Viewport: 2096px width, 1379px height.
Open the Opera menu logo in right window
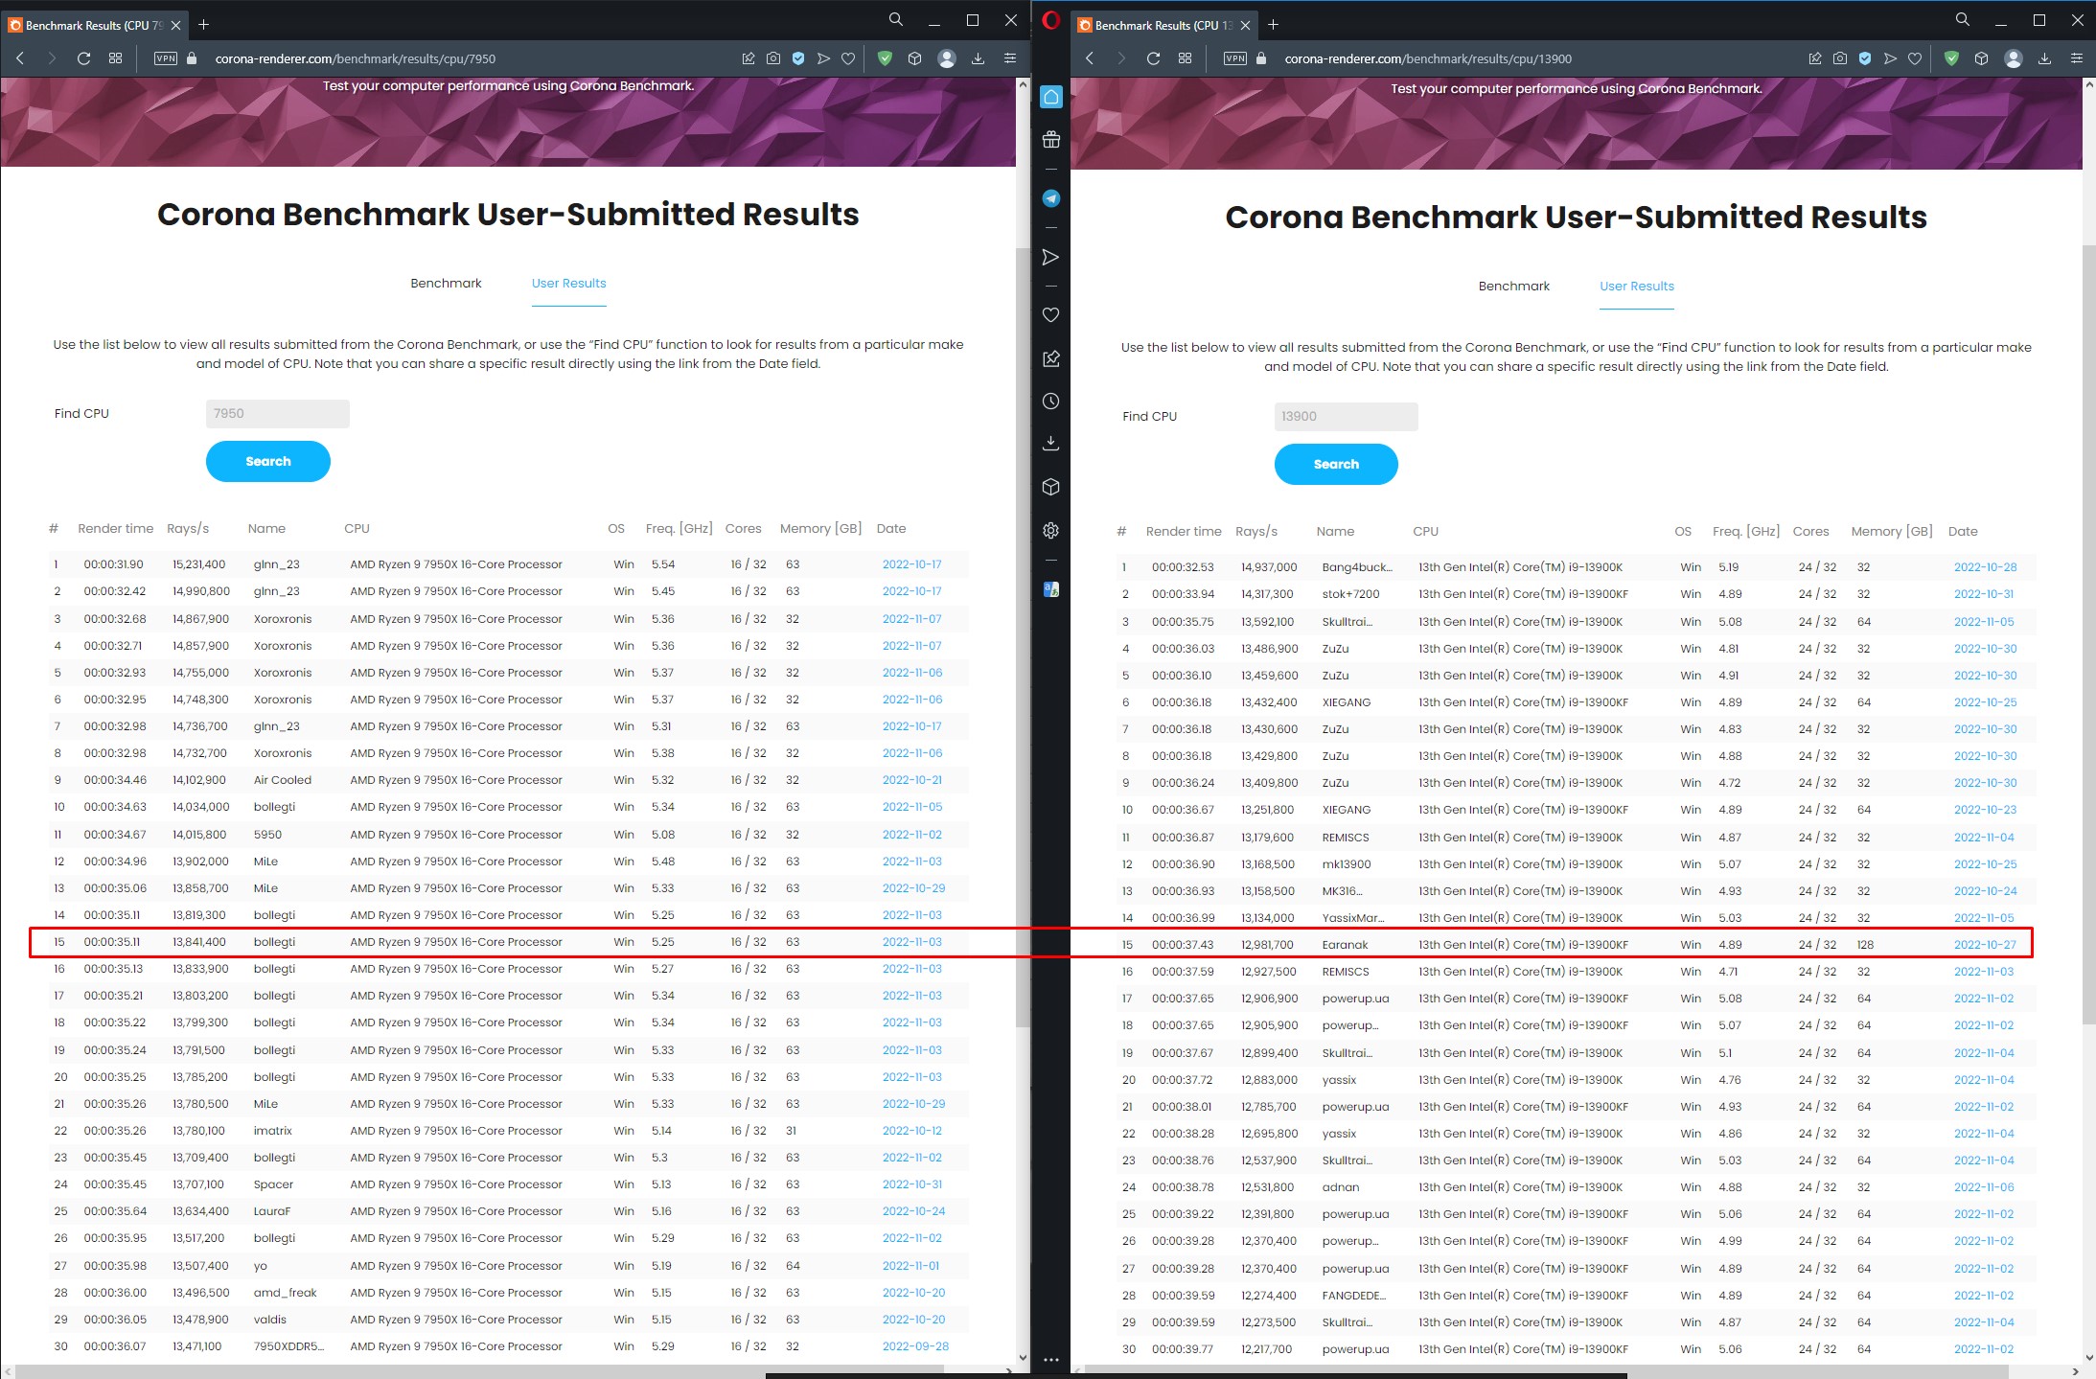point(1051,20)
